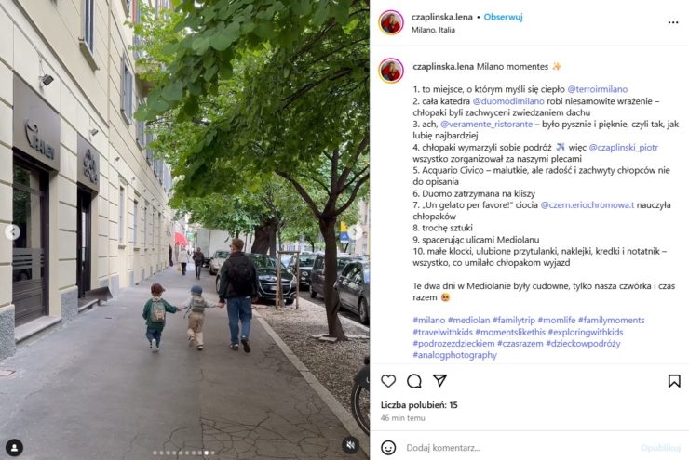Focus the Dodaj komentarz comment field
689x460 pixels.
(519, 448)
